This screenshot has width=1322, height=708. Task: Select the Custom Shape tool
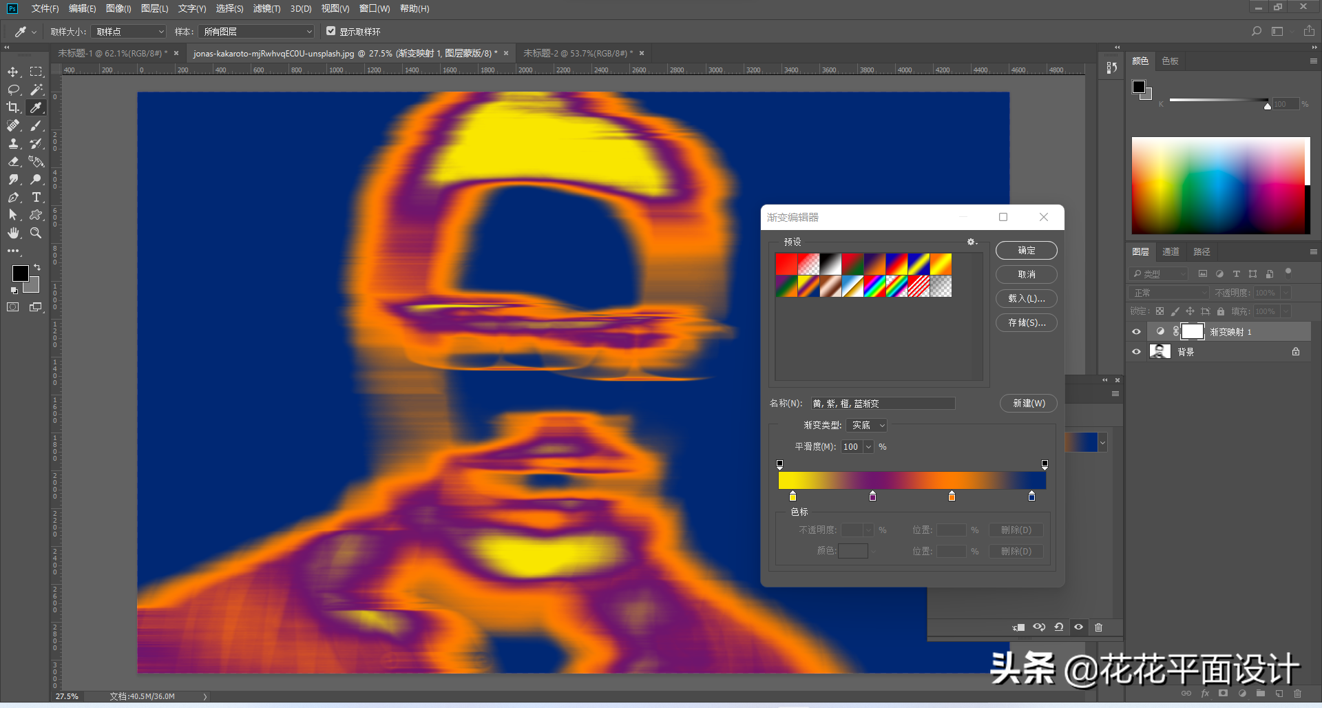36,215
